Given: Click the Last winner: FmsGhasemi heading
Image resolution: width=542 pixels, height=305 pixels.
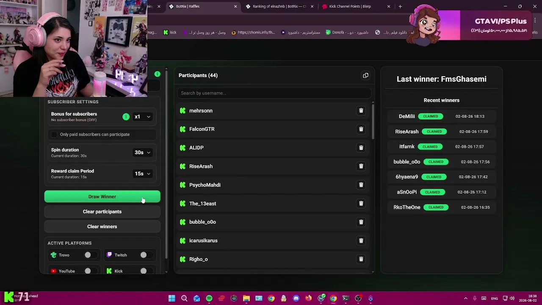Looking at the screenshot, I should pyautogui.click(x=442, y=79).
